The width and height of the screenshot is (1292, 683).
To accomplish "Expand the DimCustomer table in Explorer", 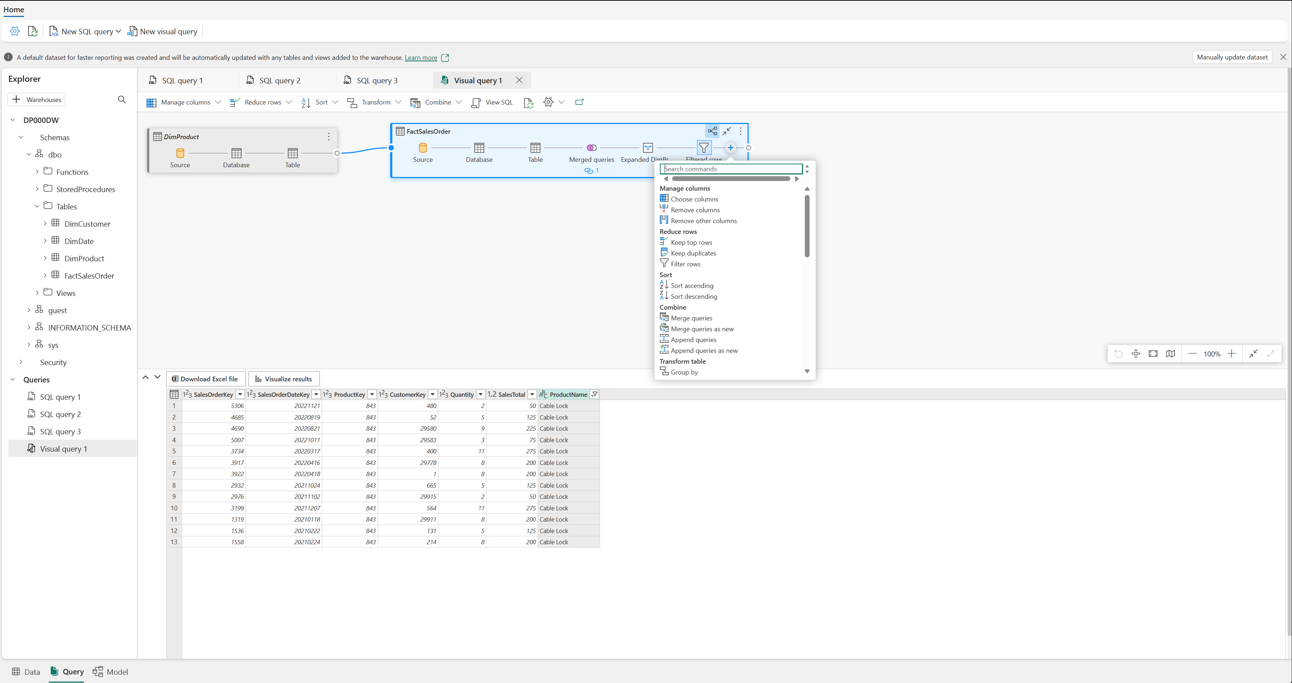I will pyautogui.click(x=45, y=224).
